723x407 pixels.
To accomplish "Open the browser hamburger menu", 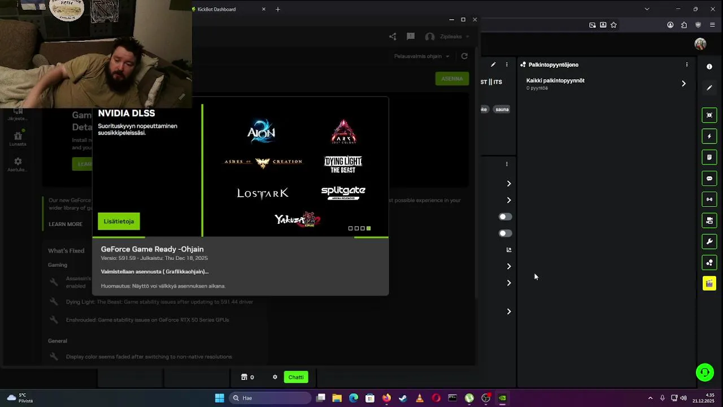I will point(712,25).
